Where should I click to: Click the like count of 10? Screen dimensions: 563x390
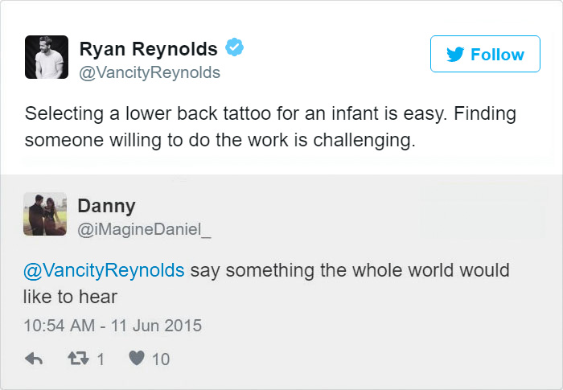pos(161,359)
